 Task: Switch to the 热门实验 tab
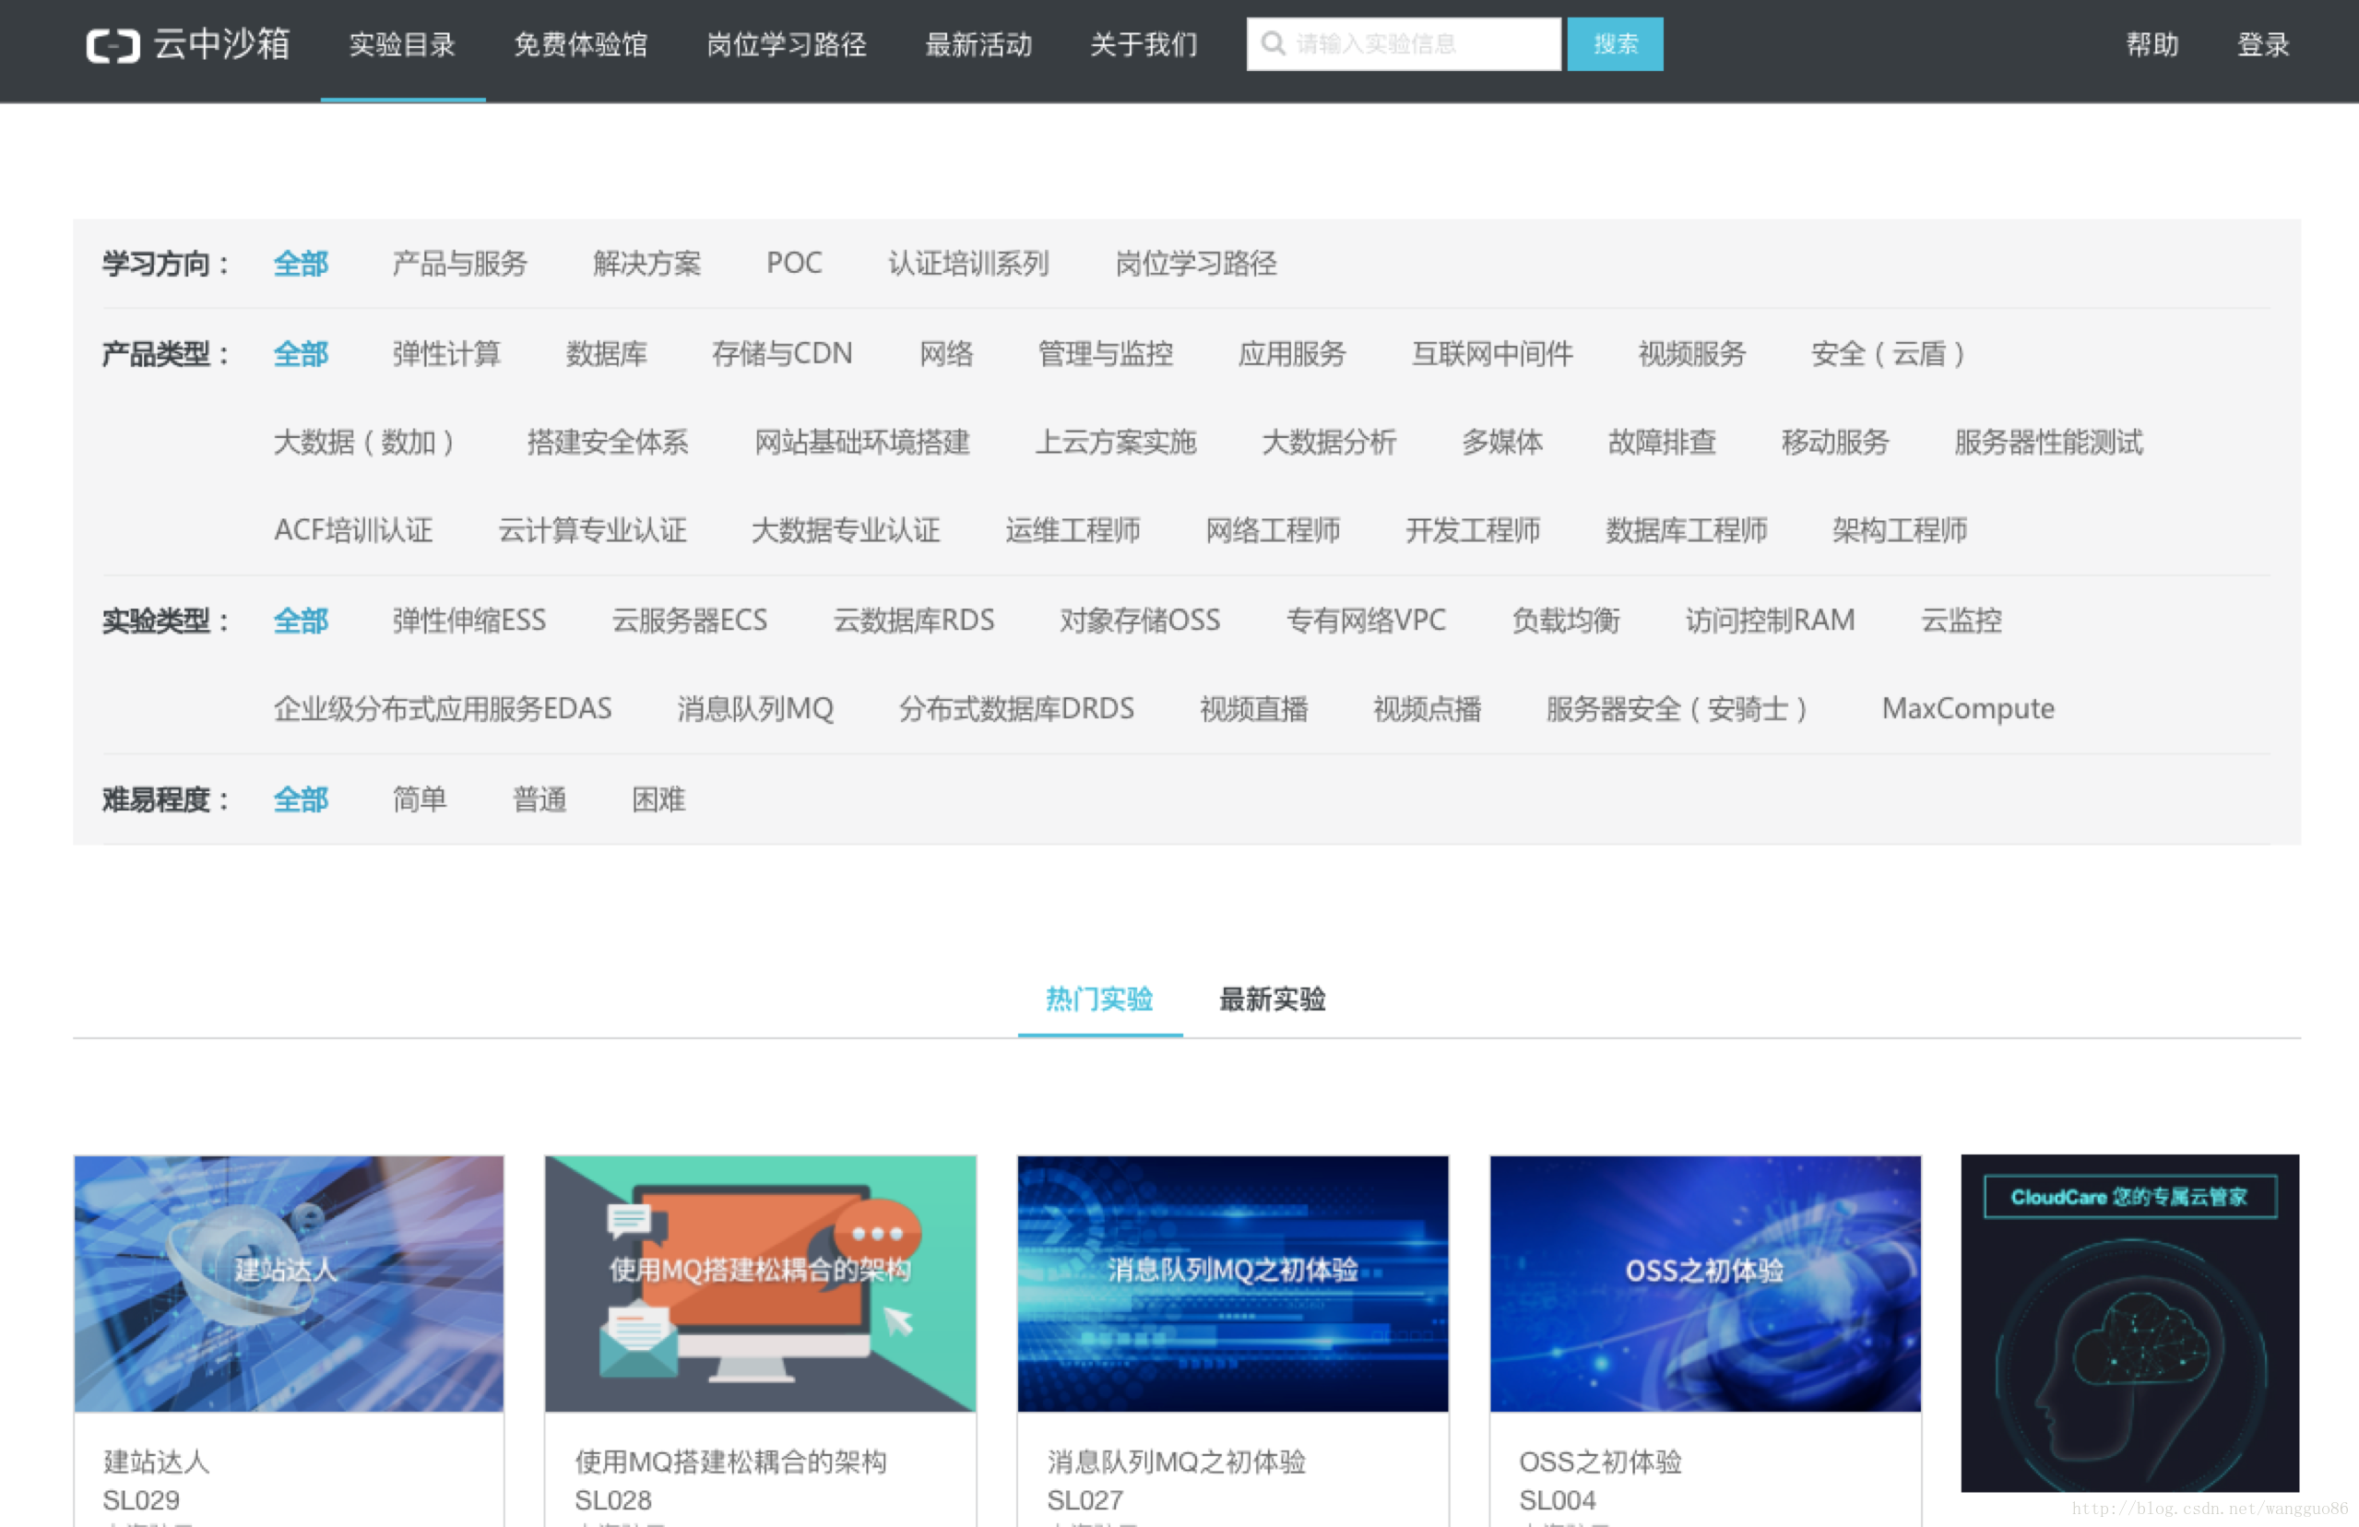tap(1099, 999)
